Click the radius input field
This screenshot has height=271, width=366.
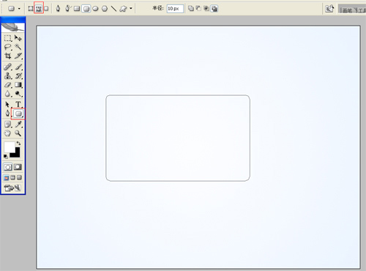point(175,9)
